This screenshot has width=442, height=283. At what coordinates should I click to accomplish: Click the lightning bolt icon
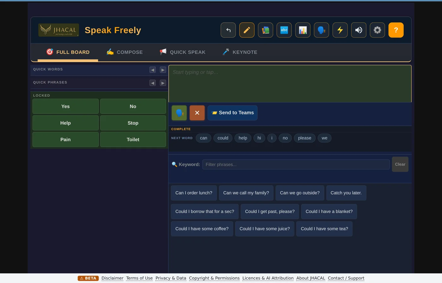[340, 30]
